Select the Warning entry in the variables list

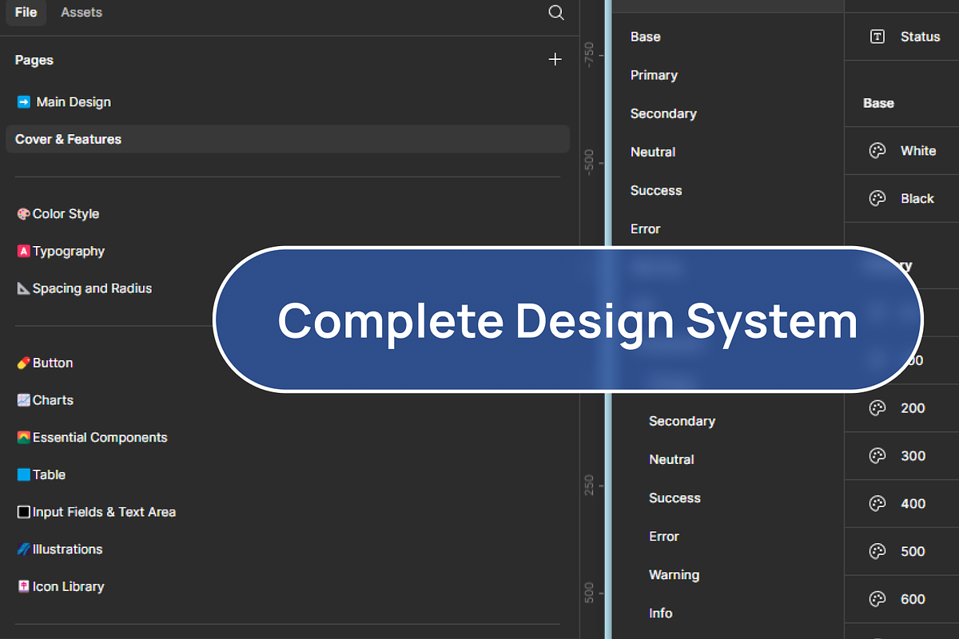click(674, 575)
